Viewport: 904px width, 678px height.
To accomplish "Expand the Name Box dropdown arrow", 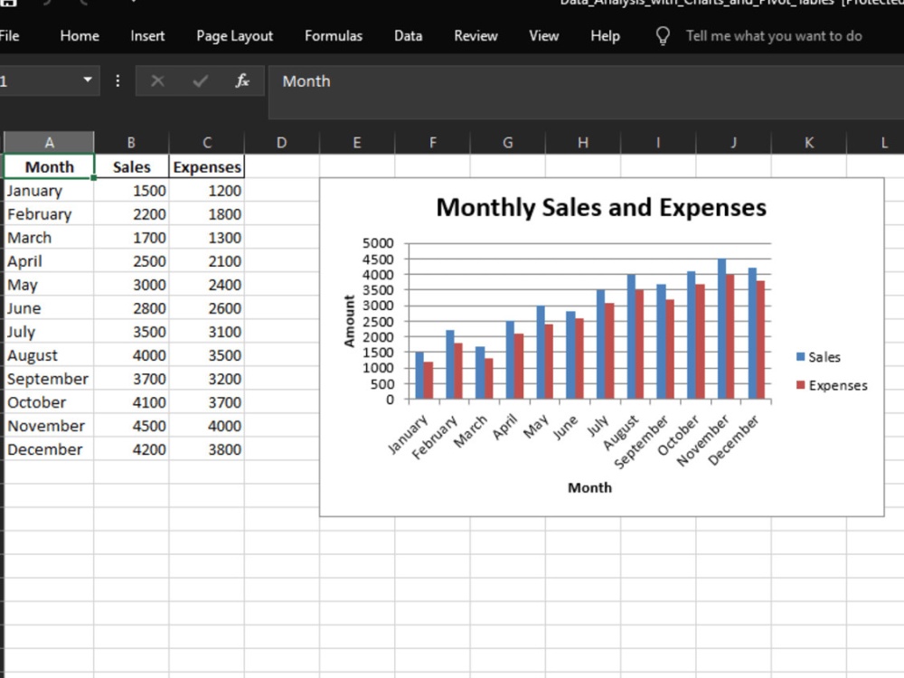I will (88, 80).
